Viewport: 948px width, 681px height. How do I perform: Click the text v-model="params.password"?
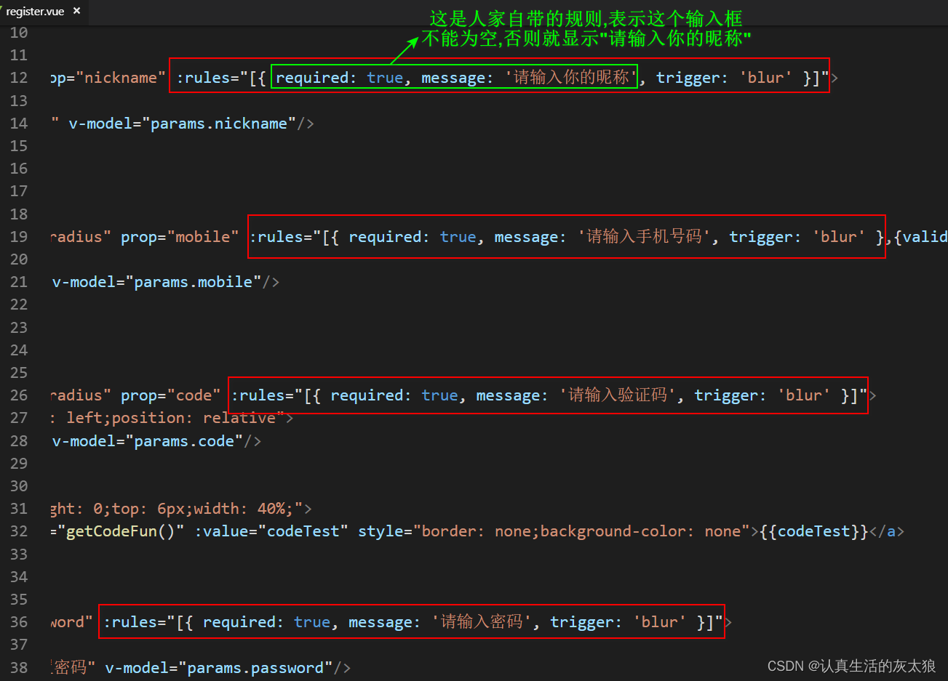[x=219, y=668]
